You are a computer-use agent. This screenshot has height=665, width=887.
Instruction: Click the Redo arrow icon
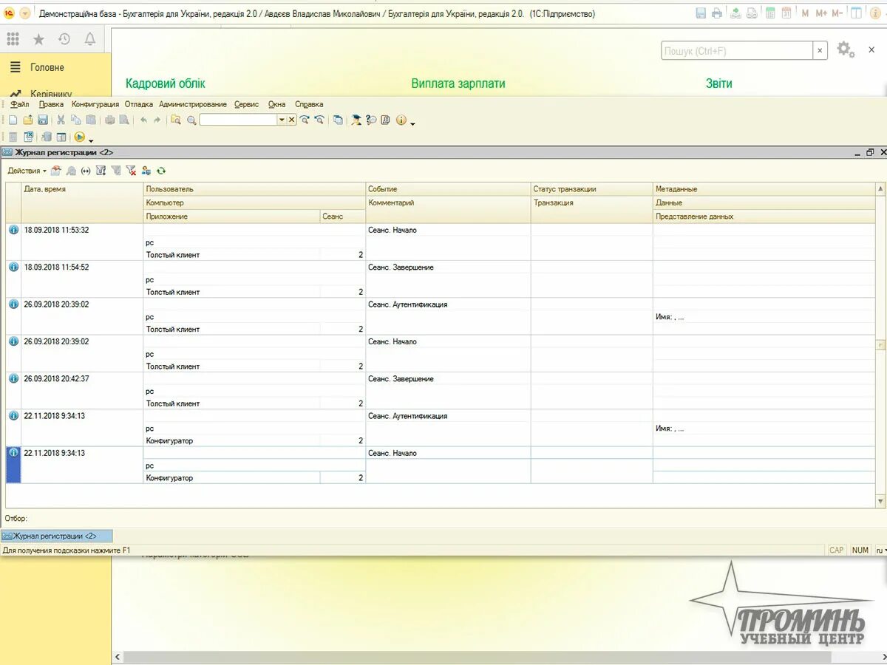point(157,120)
